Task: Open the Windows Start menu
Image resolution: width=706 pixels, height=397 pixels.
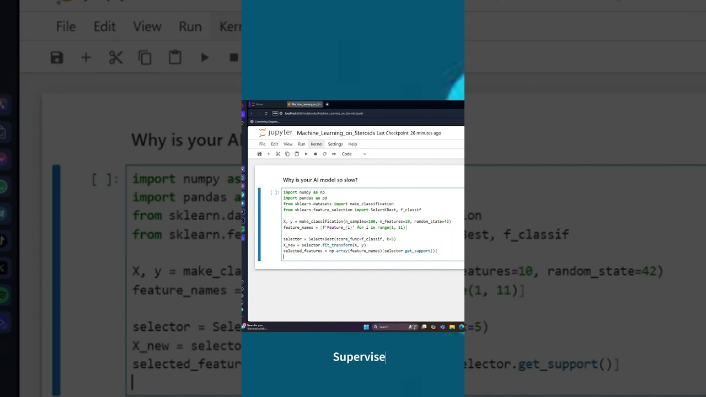Action: pos(366,327)
